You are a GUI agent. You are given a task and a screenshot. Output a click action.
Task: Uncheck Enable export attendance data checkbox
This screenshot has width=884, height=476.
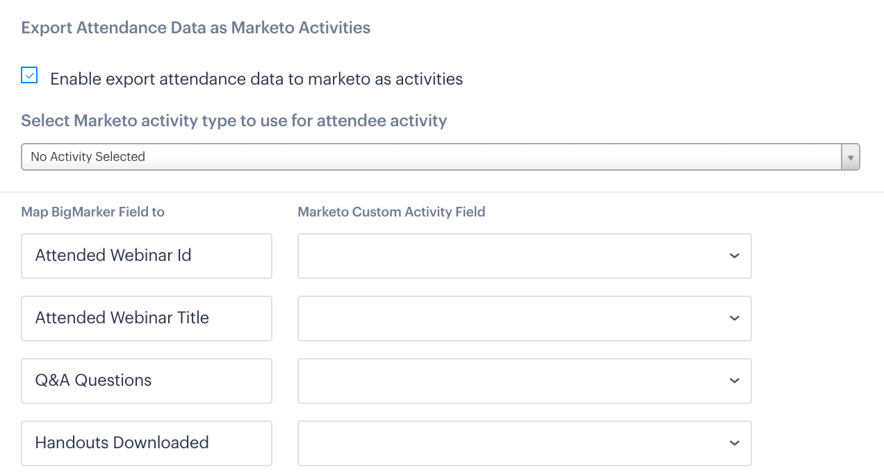tap(29, 76)
